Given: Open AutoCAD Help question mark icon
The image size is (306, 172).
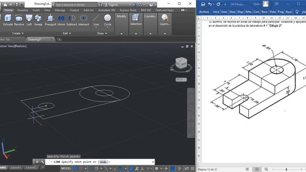Looking at the screenshot, I should [x=151, y=5].
